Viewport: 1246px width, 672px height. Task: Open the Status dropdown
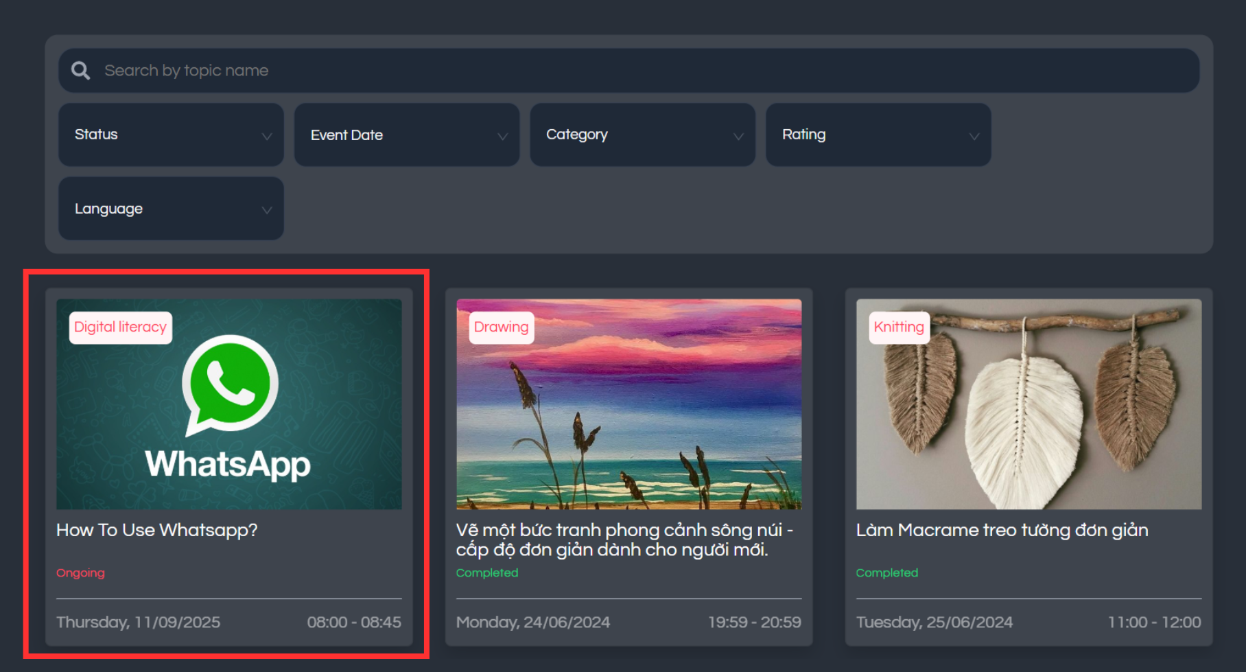[171, 135]
